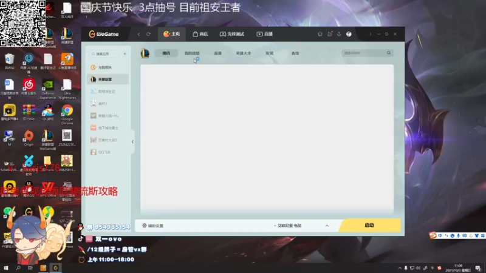Show hidden system tray icons chevron
486x273 pixels.
pyautogui.click(x=400, y=268)
